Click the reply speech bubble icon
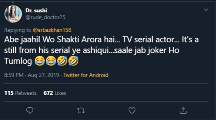The width and height of the screenshot is (216, 120). 30,111
